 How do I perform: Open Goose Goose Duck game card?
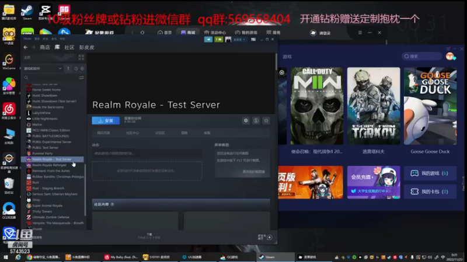coord(430,106)
